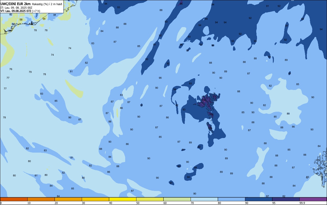This screenshot has width=327, height=205.
Task: Click the humidity value "76" on the map
Action: coord(11,69)
